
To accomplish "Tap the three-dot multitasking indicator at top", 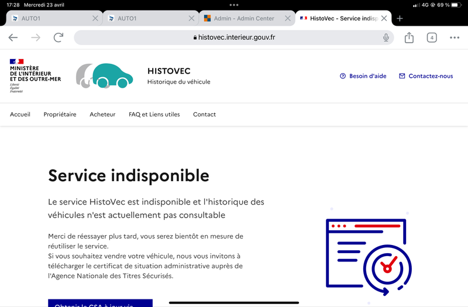I will 234,5.
